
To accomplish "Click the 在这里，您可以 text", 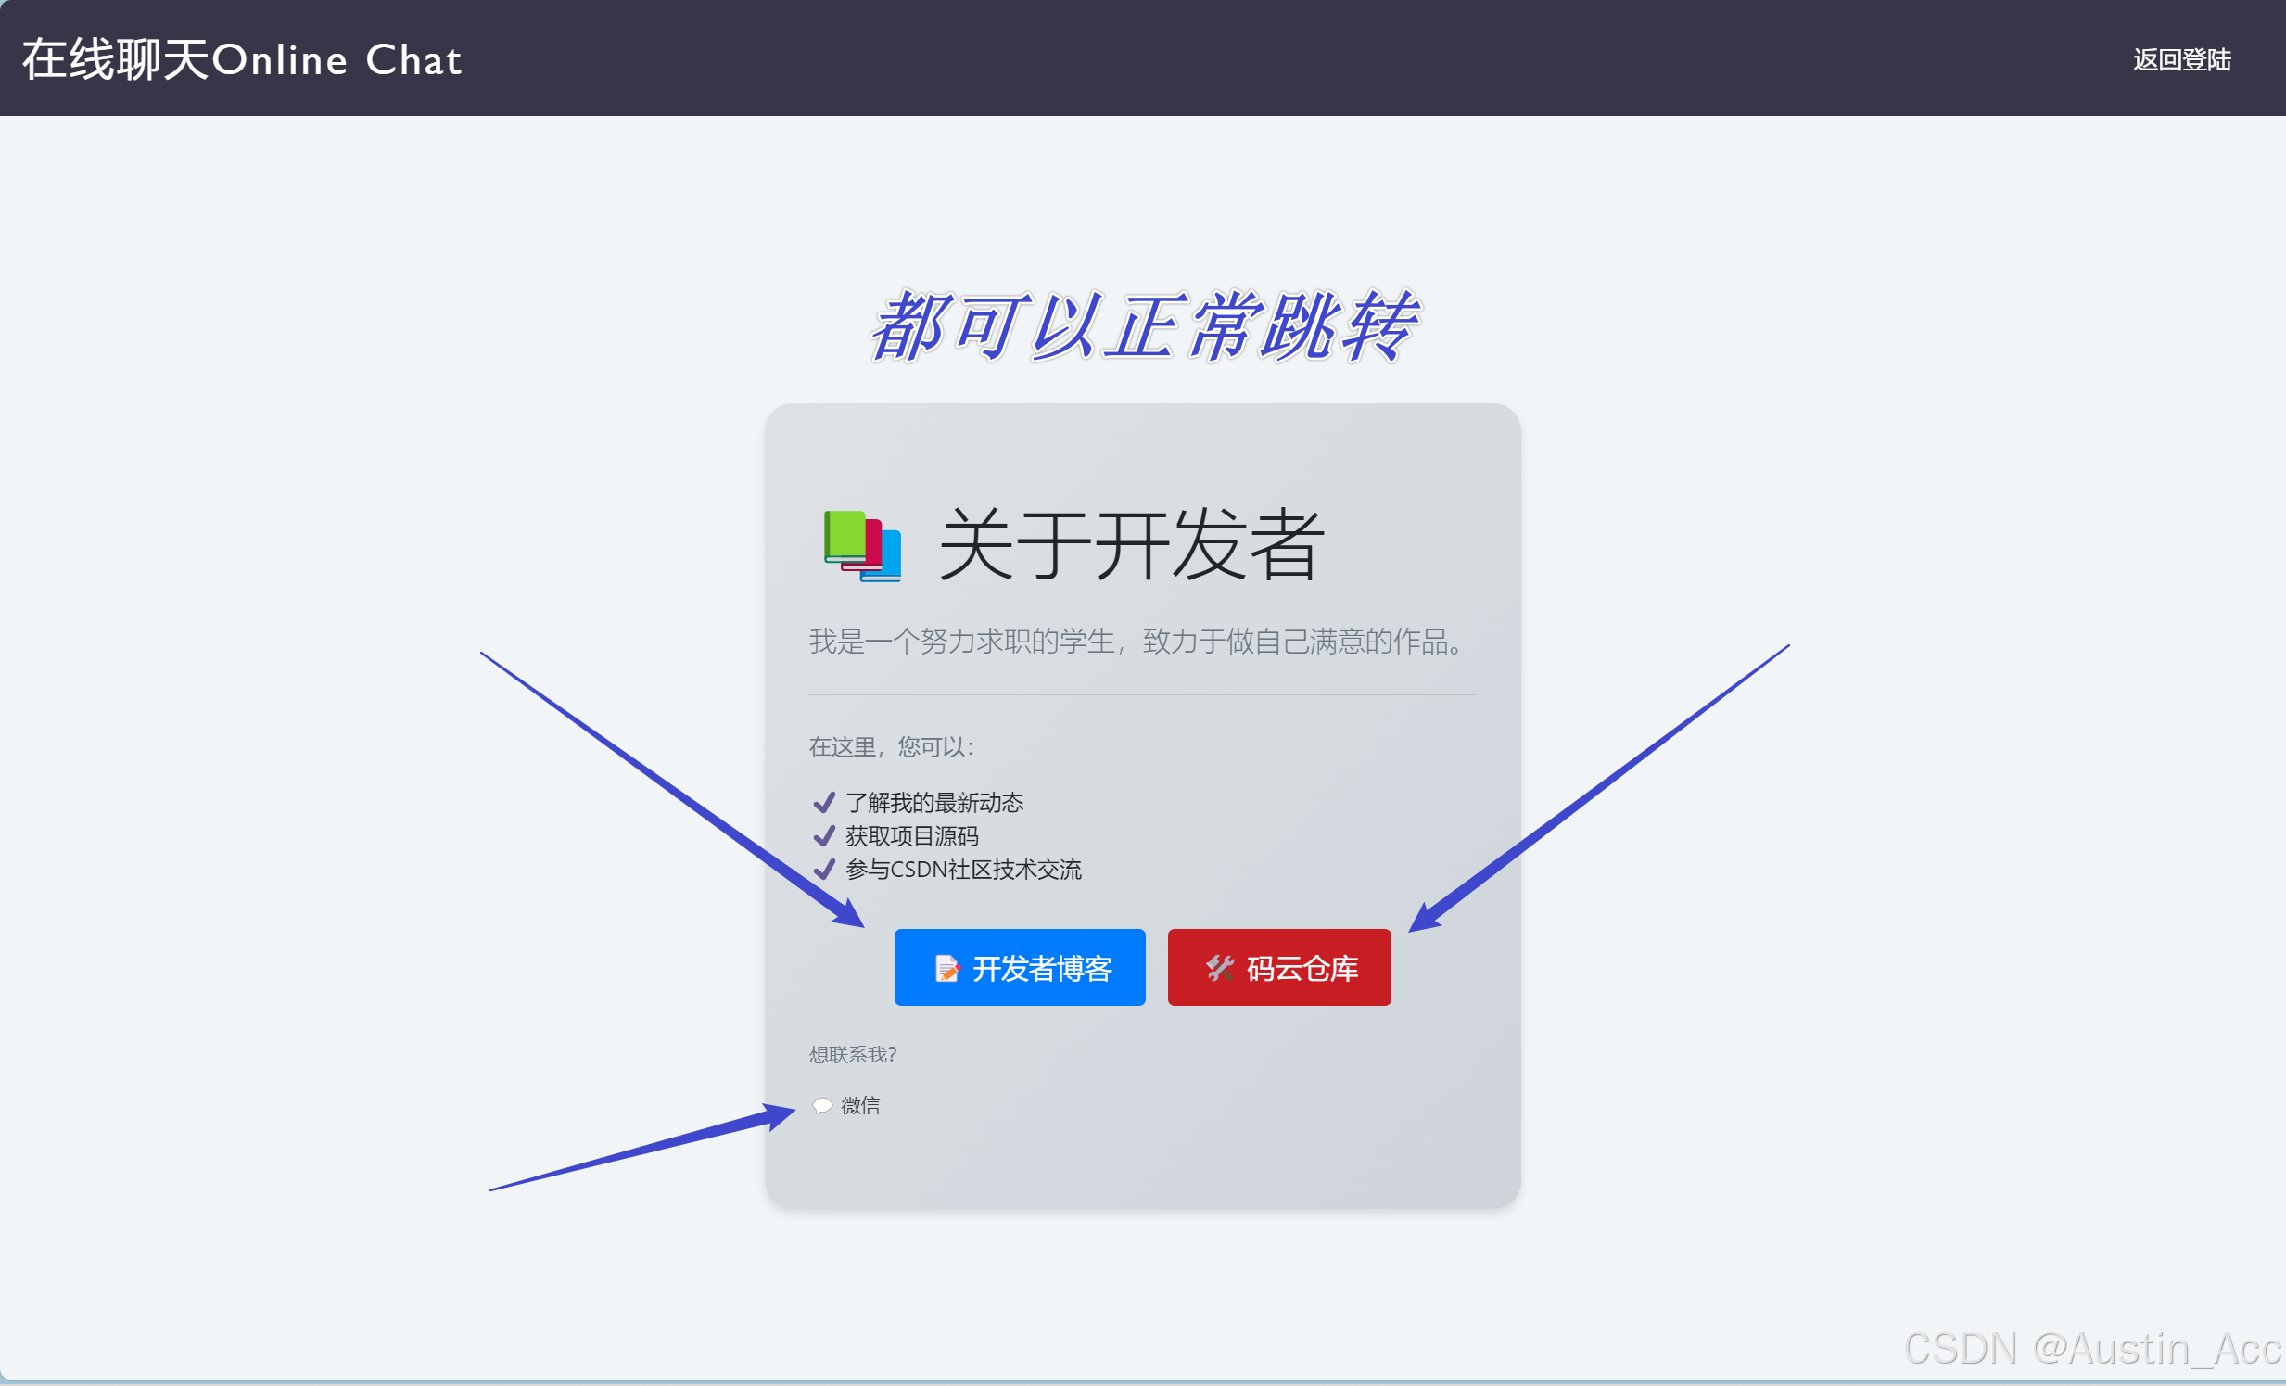I will tap(891, 747).
